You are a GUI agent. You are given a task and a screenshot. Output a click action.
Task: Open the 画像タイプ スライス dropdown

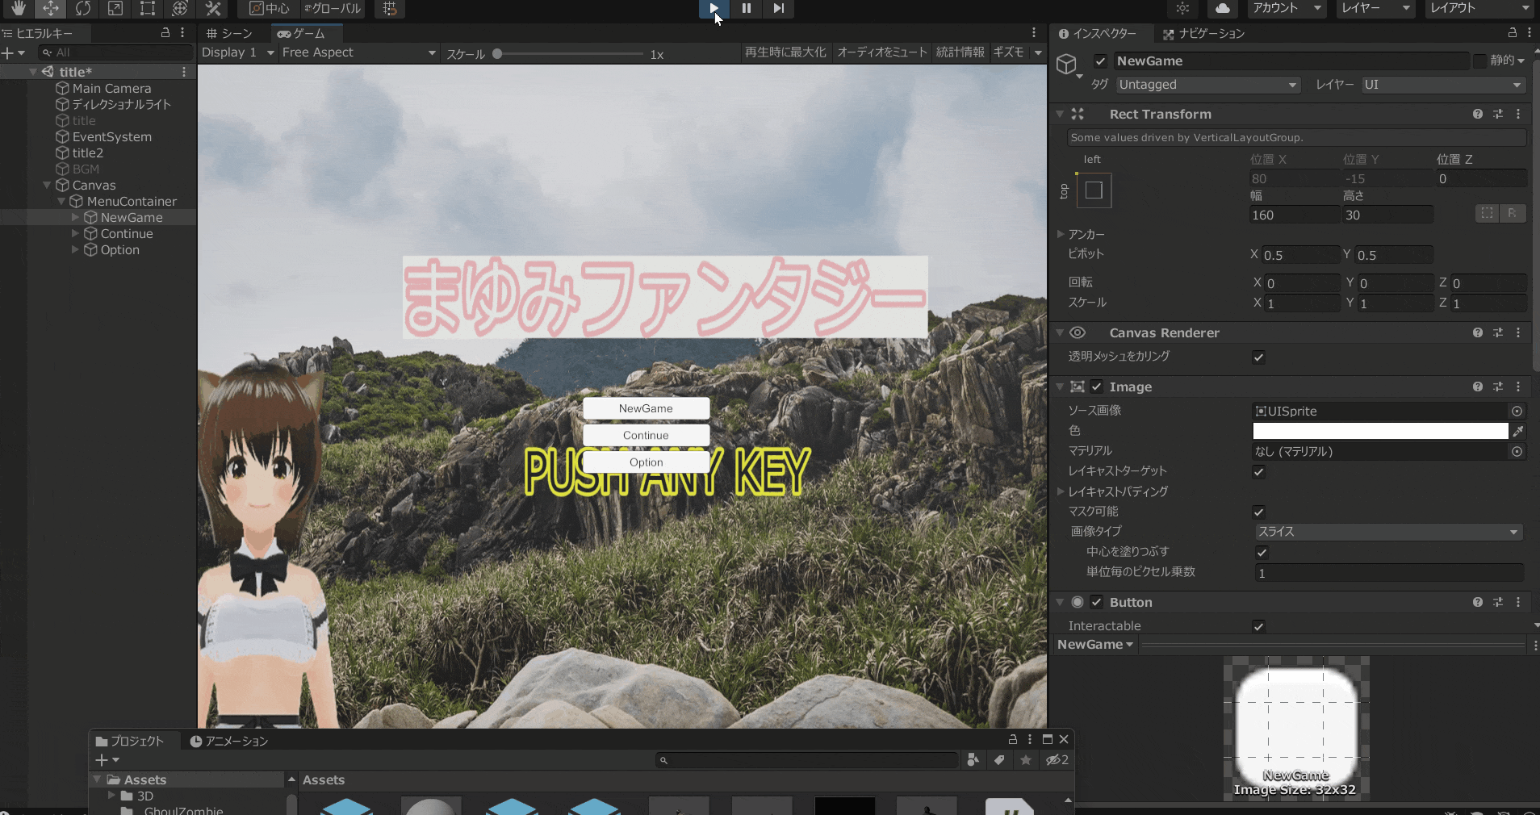pyautogui.click(x=1388, y=533)
